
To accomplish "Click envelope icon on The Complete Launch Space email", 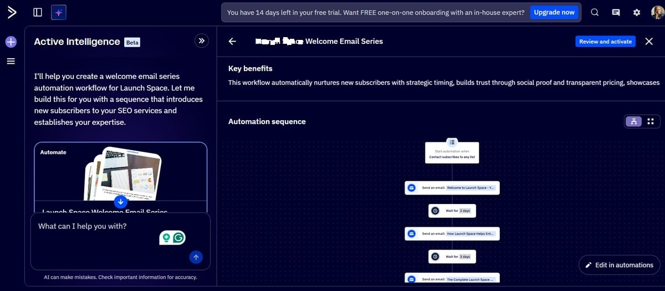I will 412,279.
